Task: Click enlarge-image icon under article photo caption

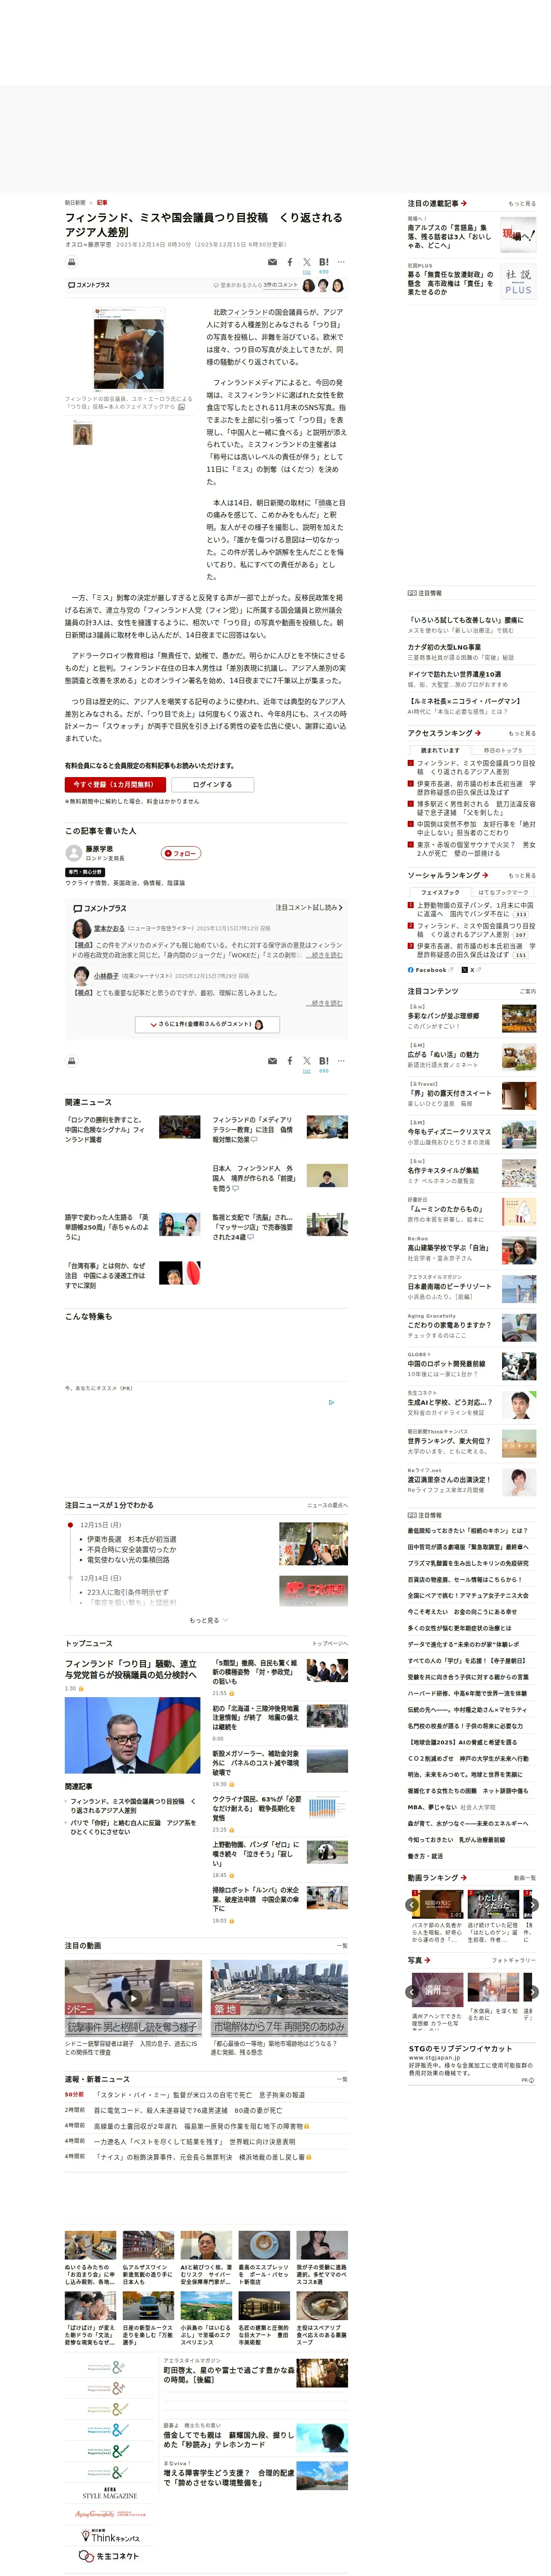Action: point(181,407)
